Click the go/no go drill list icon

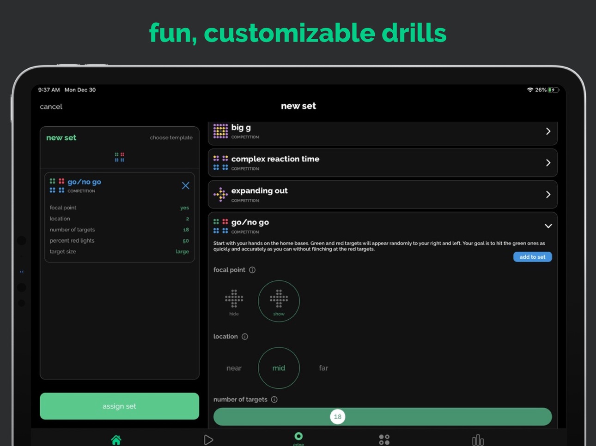pyautogui.click(x=220, y=226)
